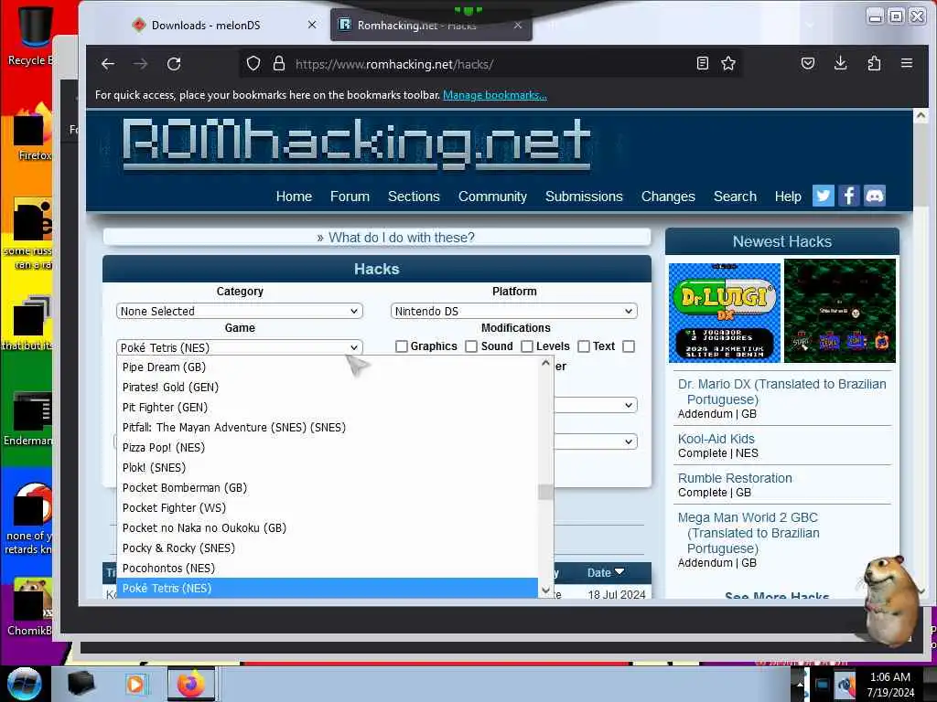The height and width of the screenshot is (702, 937).
Task: Open the Windows Start orb
Action: [x=24, y=684]
